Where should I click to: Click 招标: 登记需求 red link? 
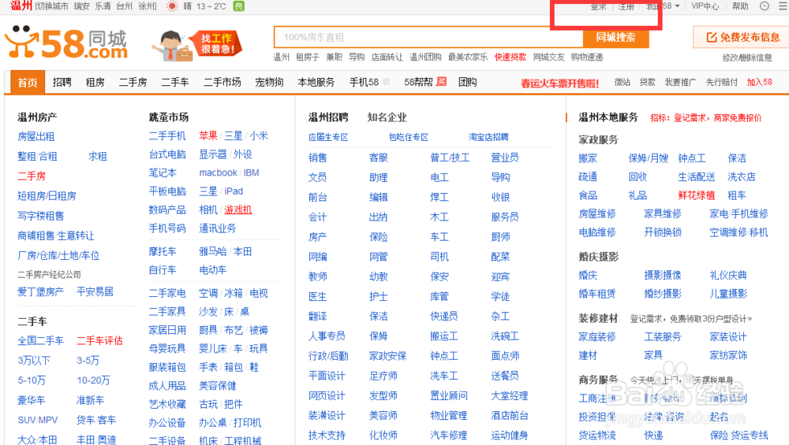tap(705, 118)
